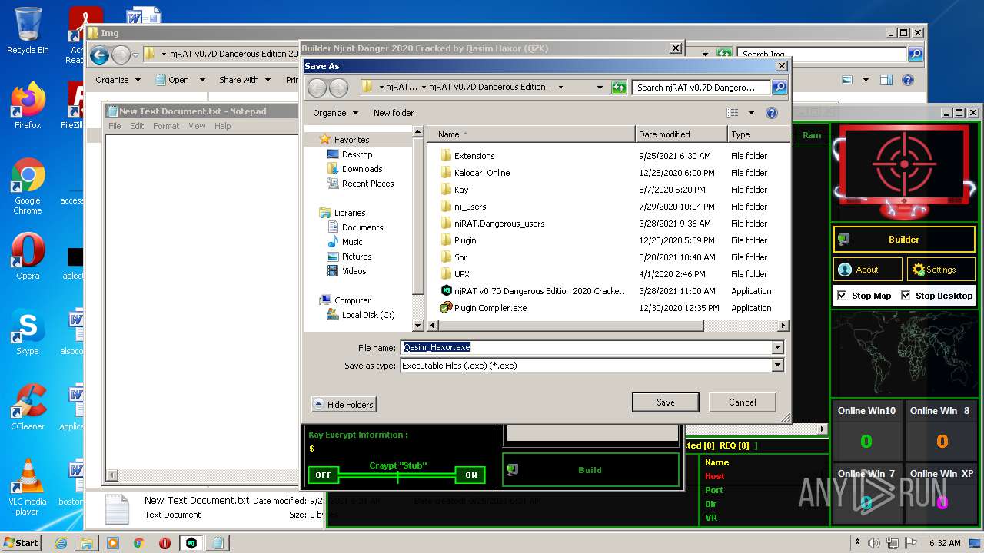The width and height of the screenshot is (984, 553).
Task: Open Notepad Format menu
Action: click(166, 126)
